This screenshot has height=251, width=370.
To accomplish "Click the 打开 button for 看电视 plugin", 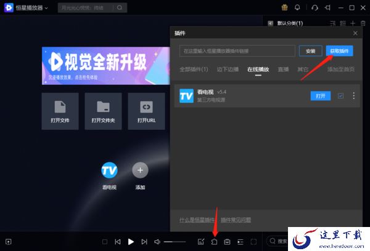I will click(x=321, y=96).
